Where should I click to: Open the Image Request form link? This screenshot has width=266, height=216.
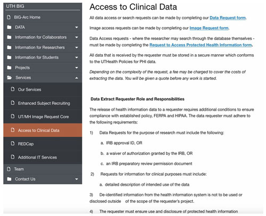[209, 28]
